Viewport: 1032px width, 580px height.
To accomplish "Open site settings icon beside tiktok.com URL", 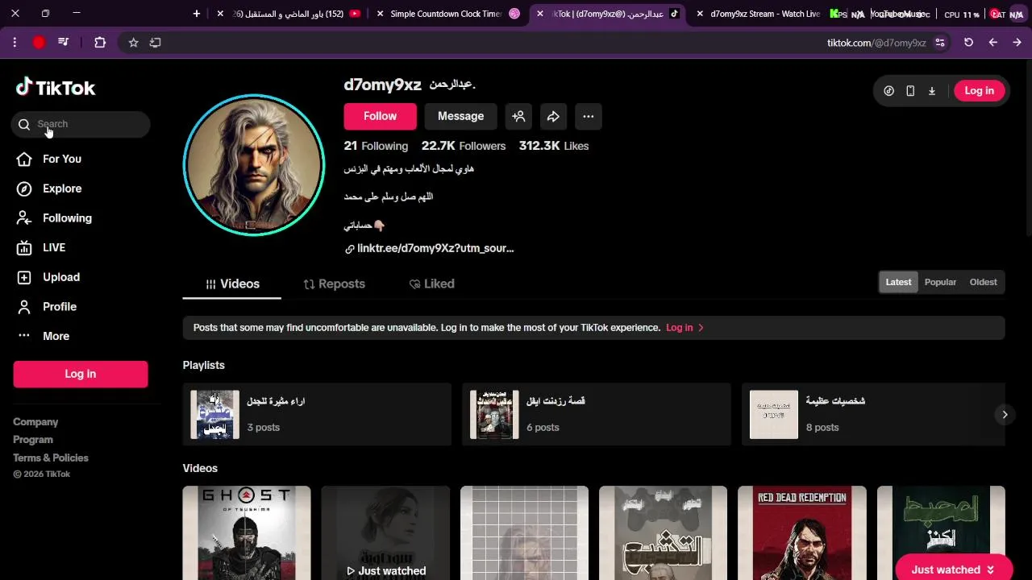I will (940, 42).
